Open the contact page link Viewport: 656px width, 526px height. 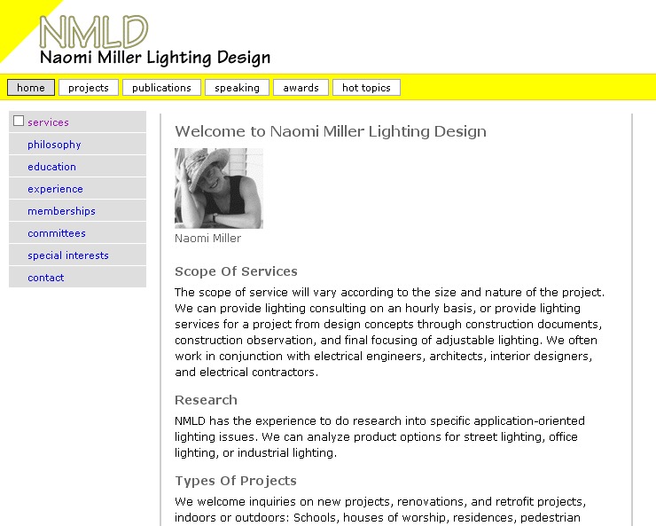click(x=46, y=278)
